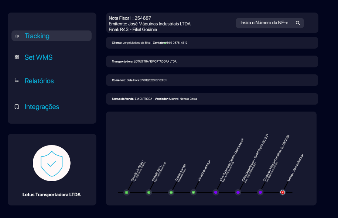Open the Integrações section
Screen dimensions: 338x218
pyautogui.click(x=42, y=107)
